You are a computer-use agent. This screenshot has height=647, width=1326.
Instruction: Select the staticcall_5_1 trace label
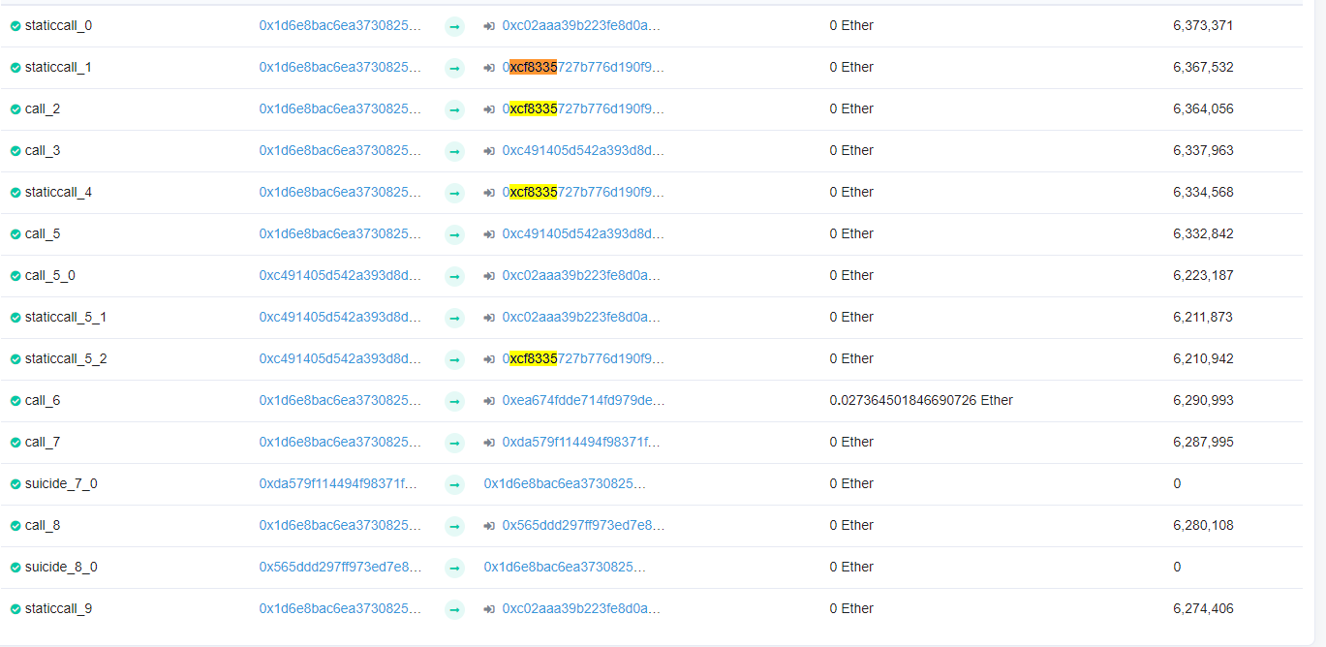tap(66, 318)
